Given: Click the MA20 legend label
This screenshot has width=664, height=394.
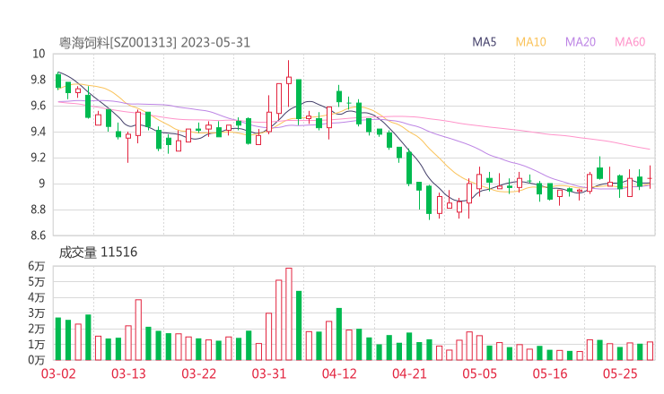Looking at the screenshot, I should (x=581, y=42).
